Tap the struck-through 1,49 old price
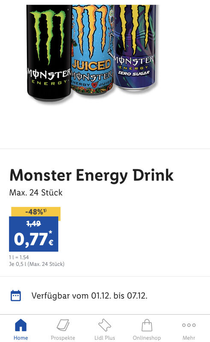This screenshot has width=210, height=342. click(34, 223)
